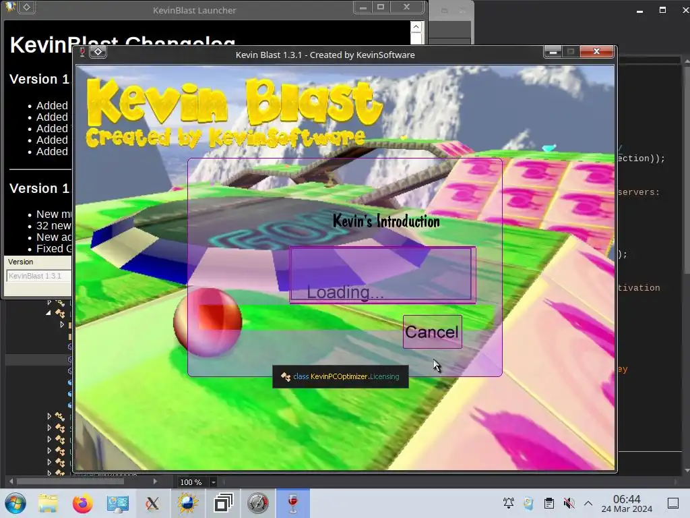This screenshot has height=518, width=690.
Task: Click the Loading... progress box
Action: tap(383, 275)
